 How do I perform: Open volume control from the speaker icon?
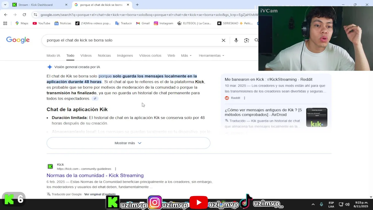347,204
